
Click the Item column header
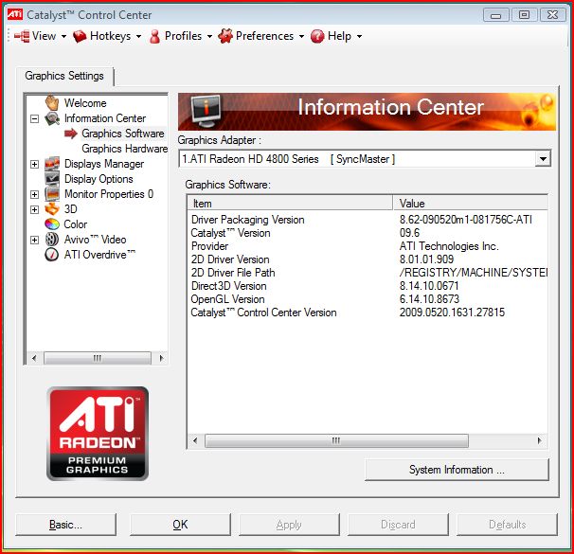(x=290, y=203)
